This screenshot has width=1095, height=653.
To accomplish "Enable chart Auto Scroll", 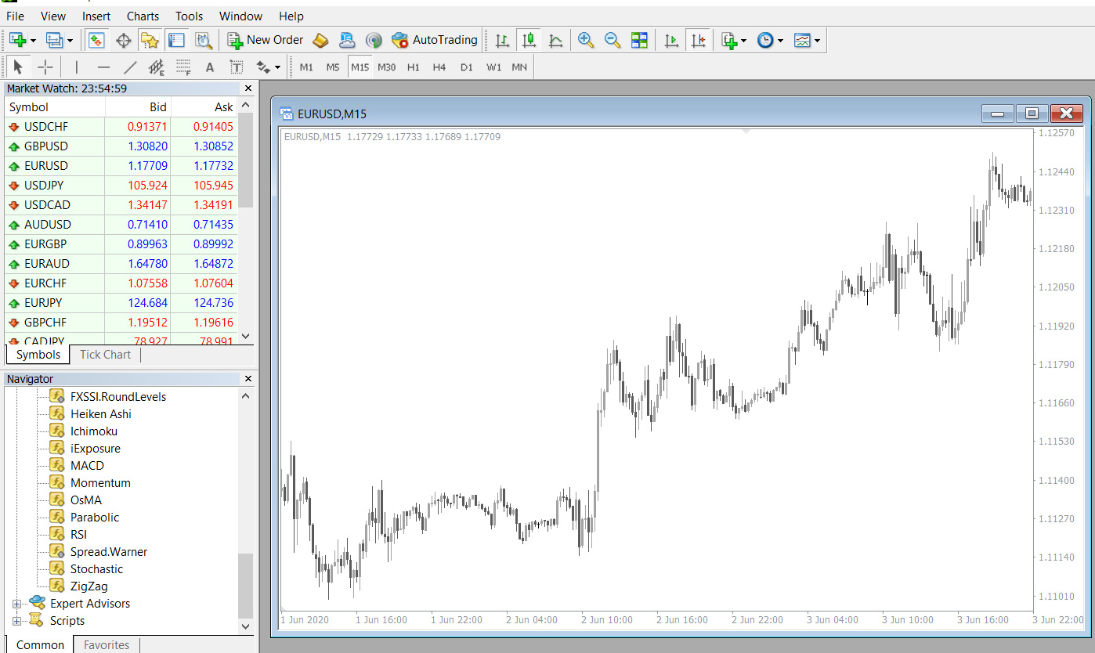I will [671, 40].
